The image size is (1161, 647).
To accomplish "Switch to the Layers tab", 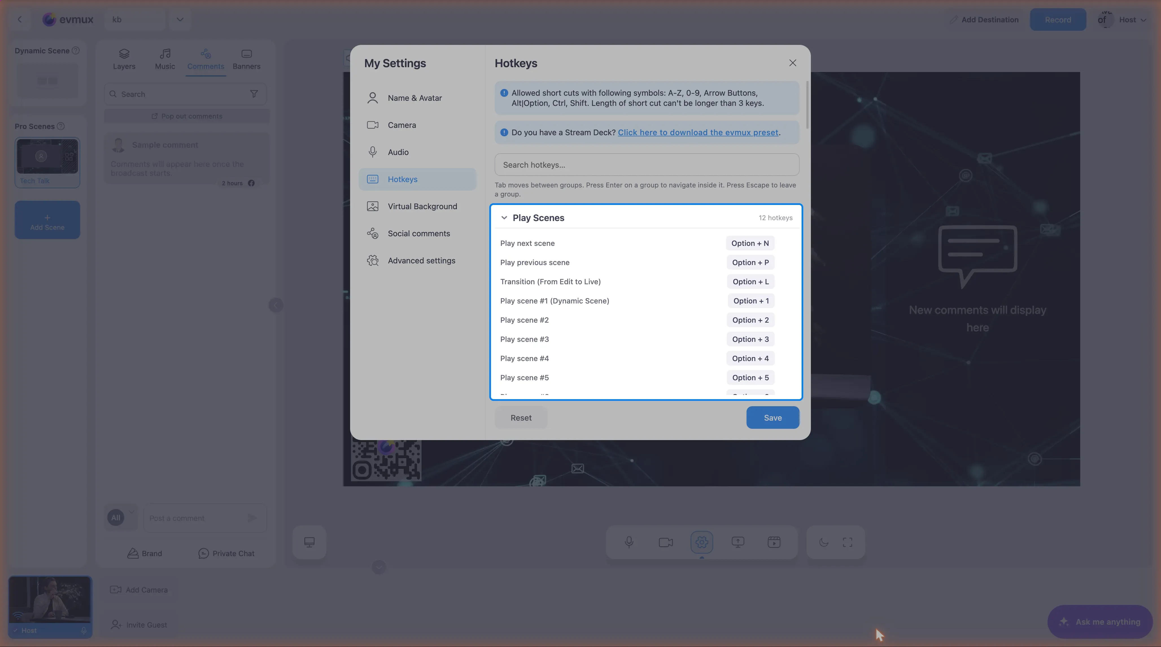I will pyautogui.click(x=124, y=60).
